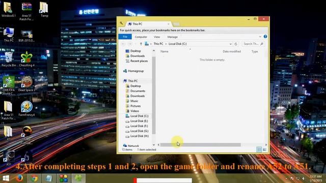Sort by Date modified column header
This screenshot has width=326, height=183.
(232, 51)
